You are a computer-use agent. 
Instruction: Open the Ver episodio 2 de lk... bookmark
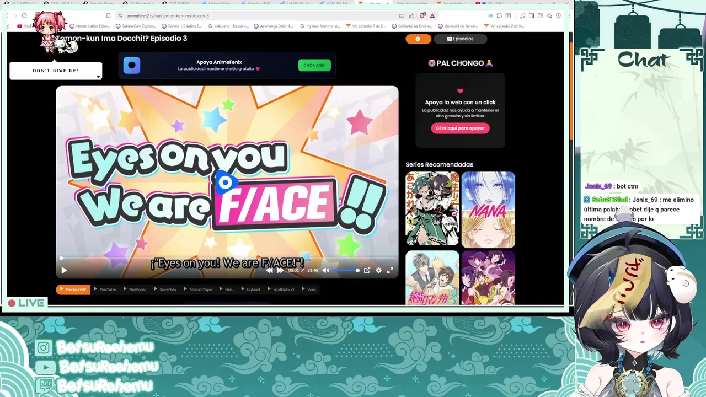[x=504, y=26]
